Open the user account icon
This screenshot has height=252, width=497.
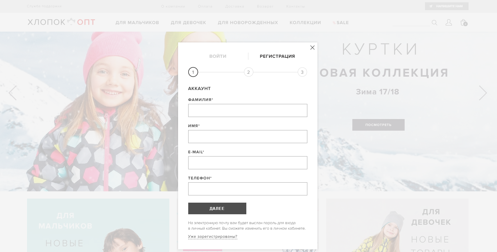tap(449, 22)
